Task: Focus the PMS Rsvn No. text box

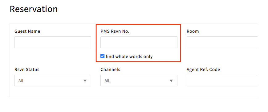Action: [139, 42]
